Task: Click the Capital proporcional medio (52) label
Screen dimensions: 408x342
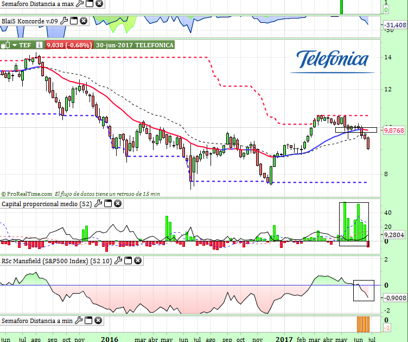Action: pos(47,204)
